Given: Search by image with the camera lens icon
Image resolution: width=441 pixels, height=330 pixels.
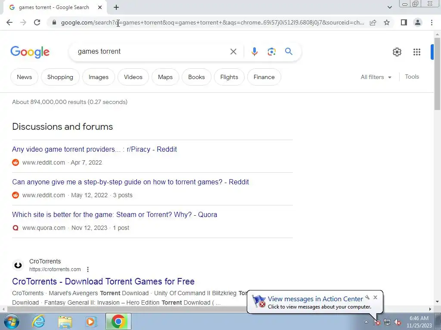Looking at the screenshot, I should (271, 52).
